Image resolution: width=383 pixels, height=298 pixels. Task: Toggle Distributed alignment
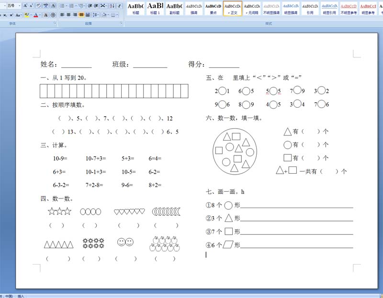tap(88, 15)
